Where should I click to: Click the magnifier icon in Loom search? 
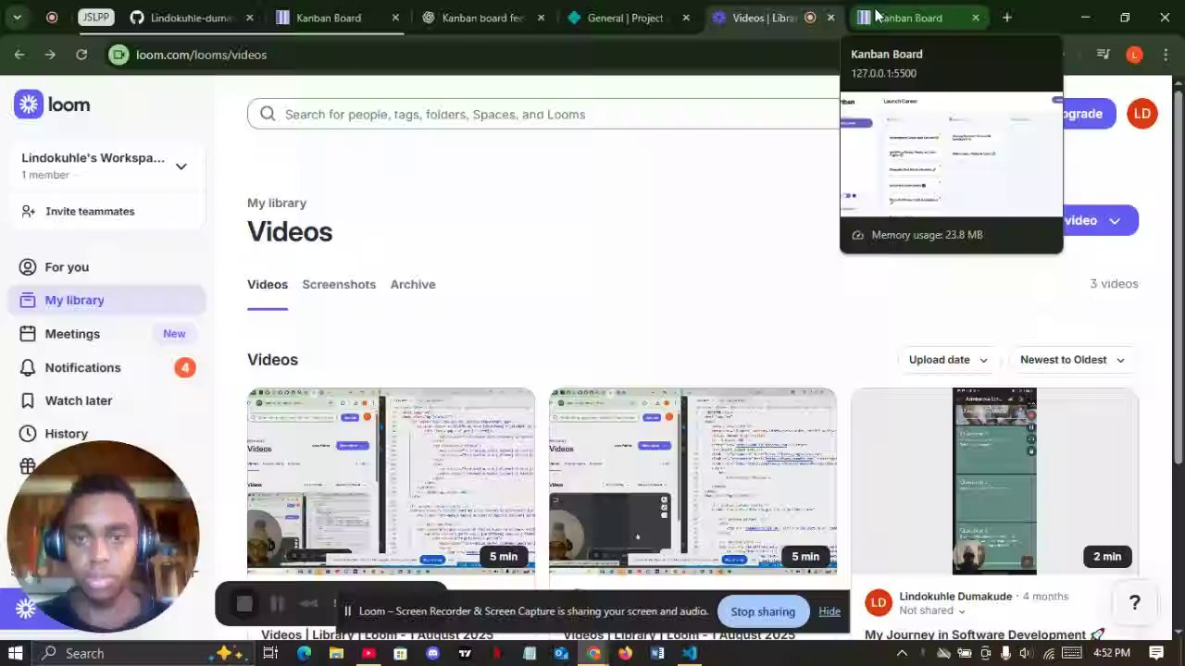click(268, 114)
